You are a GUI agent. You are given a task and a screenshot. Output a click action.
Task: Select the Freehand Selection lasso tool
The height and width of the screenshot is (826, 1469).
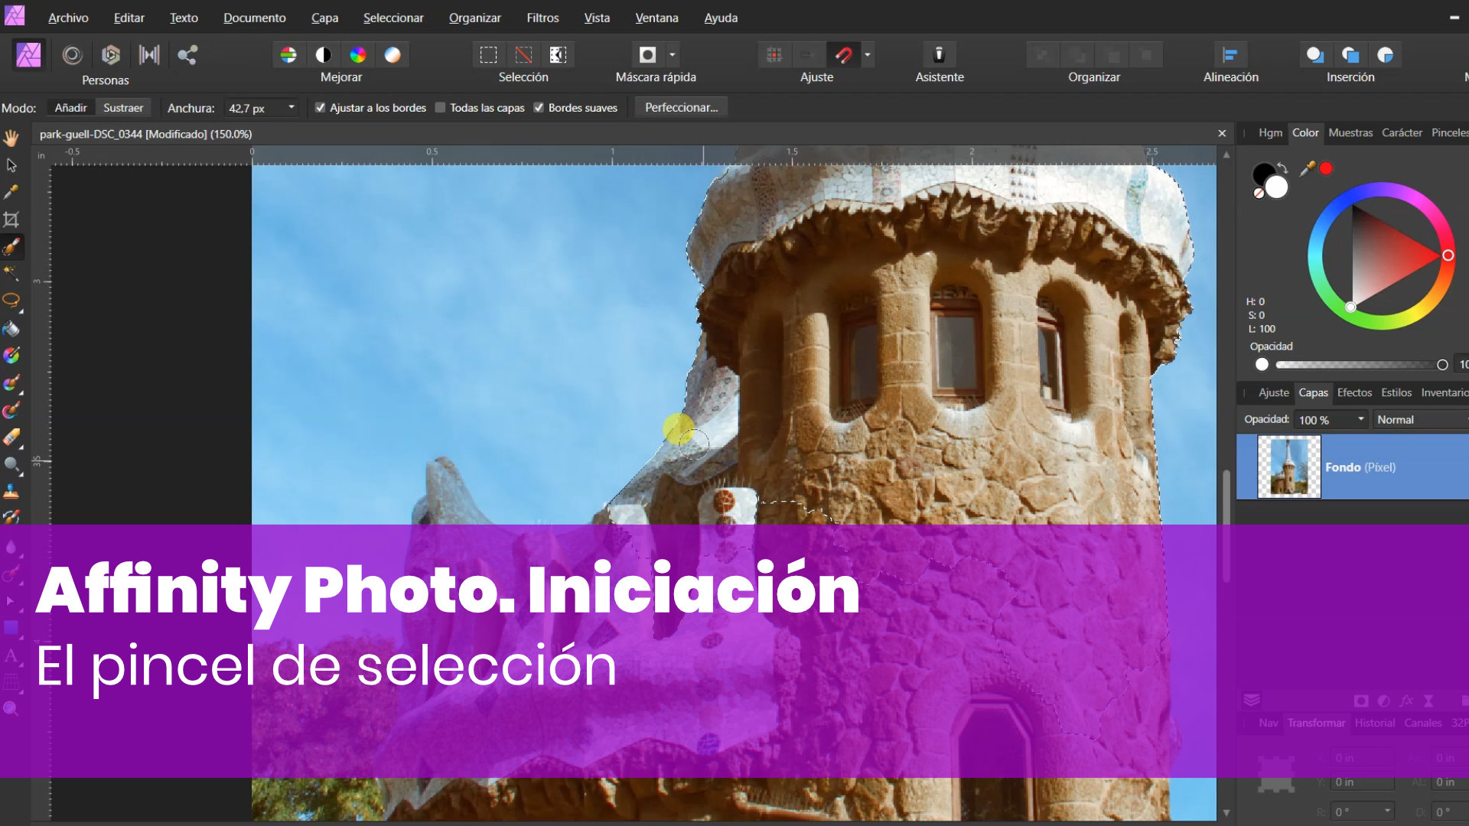click(x=11, y=301)
